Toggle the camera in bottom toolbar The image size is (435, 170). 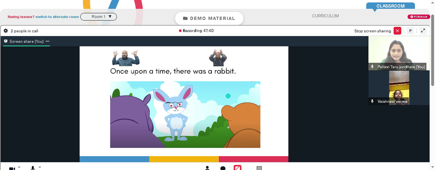click(12, 168)
